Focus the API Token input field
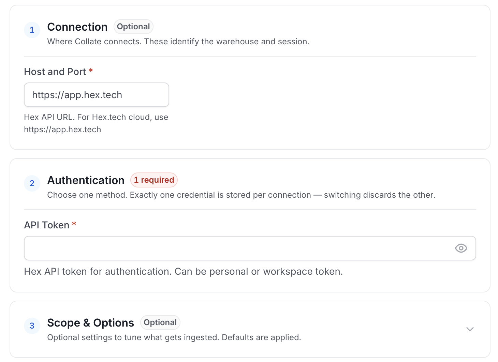498x362 pixels. point(250,248)
